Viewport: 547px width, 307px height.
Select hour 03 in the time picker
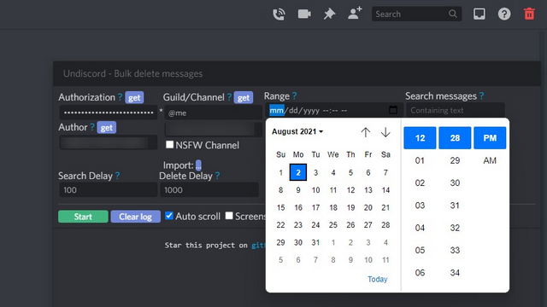point(420,206)
